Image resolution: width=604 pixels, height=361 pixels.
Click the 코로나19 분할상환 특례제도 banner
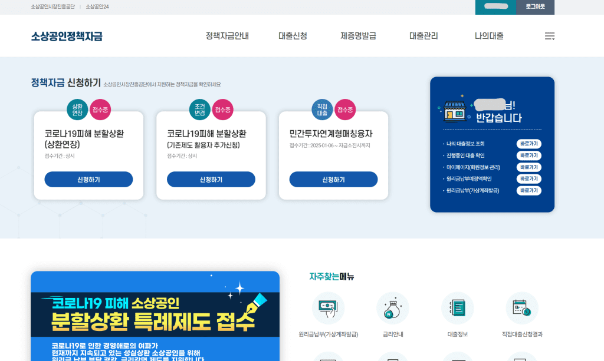click(x=155, y=316)
